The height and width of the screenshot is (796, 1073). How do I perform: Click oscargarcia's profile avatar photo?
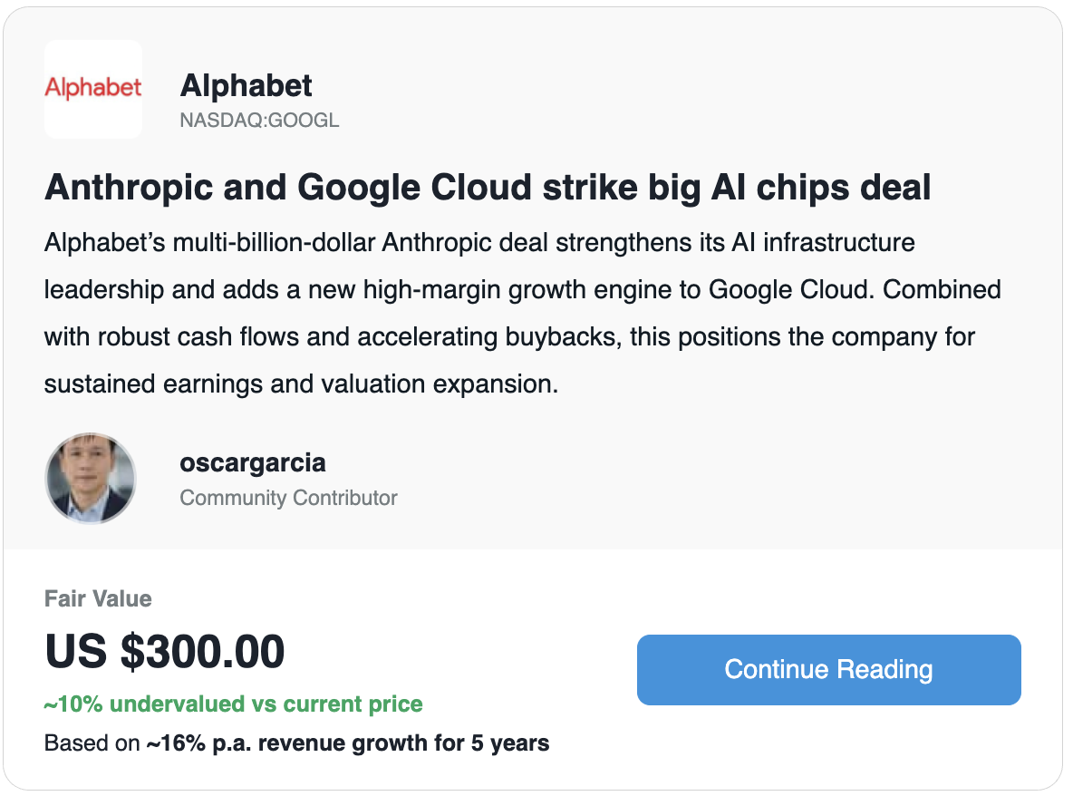point(91,478)
